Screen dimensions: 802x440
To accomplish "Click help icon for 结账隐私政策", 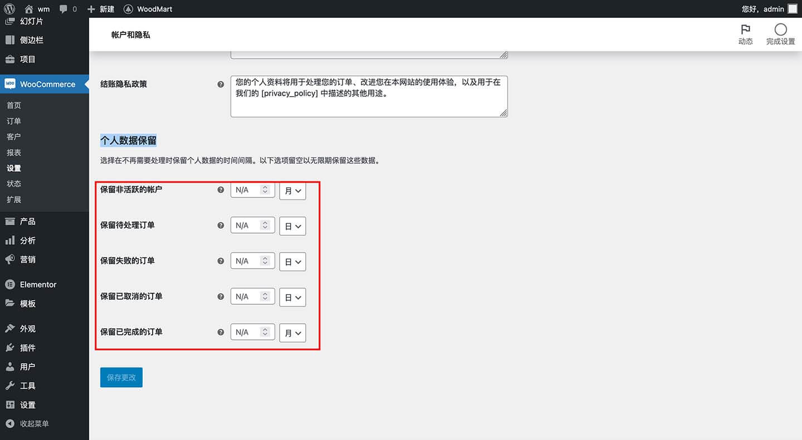I will 221,85.
